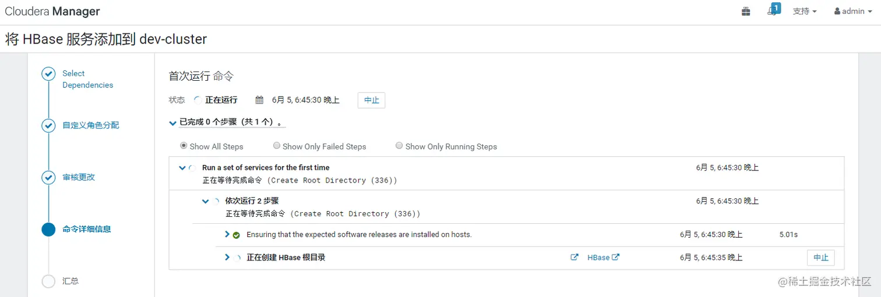881x297 pixels.
Task: Select the 命令详细信息 step label
Action: (87, 229)
